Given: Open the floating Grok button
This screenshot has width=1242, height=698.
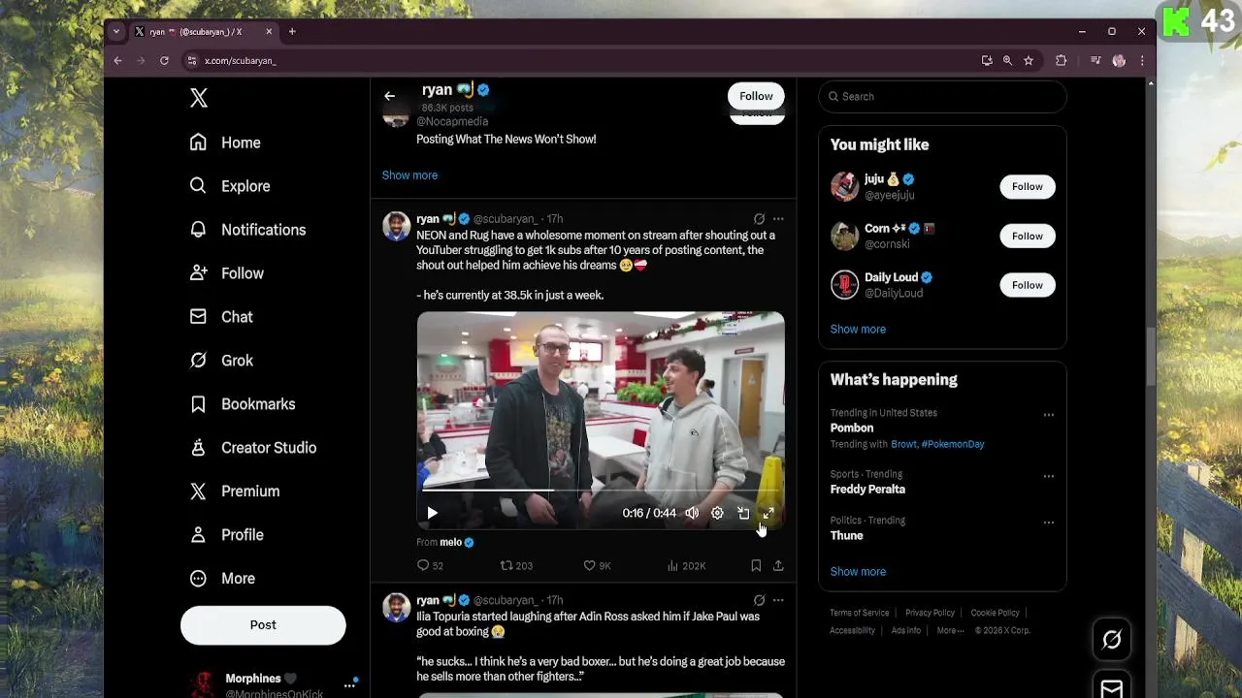Looking at the screenshot, I should [1112, 640].
